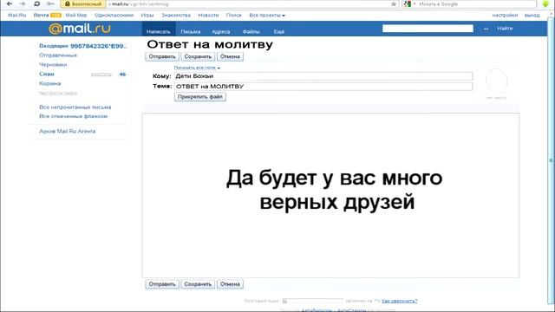Viewport: 555px width, 312px height.
Task: Open the Знакомства link
Action: coord(176,16)
